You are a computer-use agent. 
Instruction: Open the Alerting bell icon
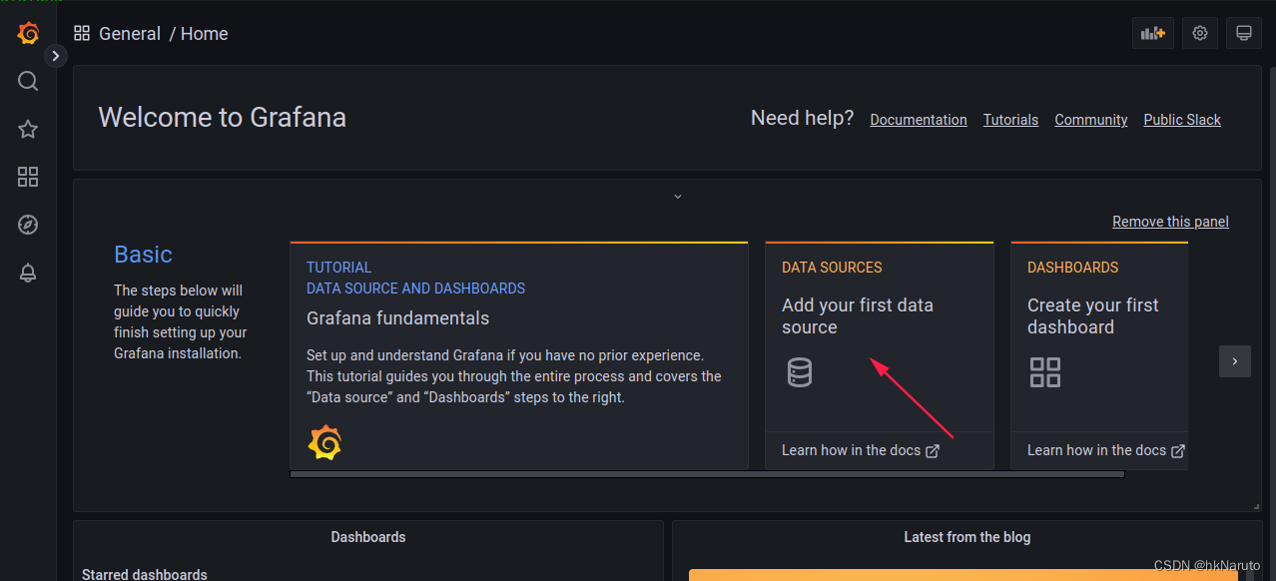point(27,272)
